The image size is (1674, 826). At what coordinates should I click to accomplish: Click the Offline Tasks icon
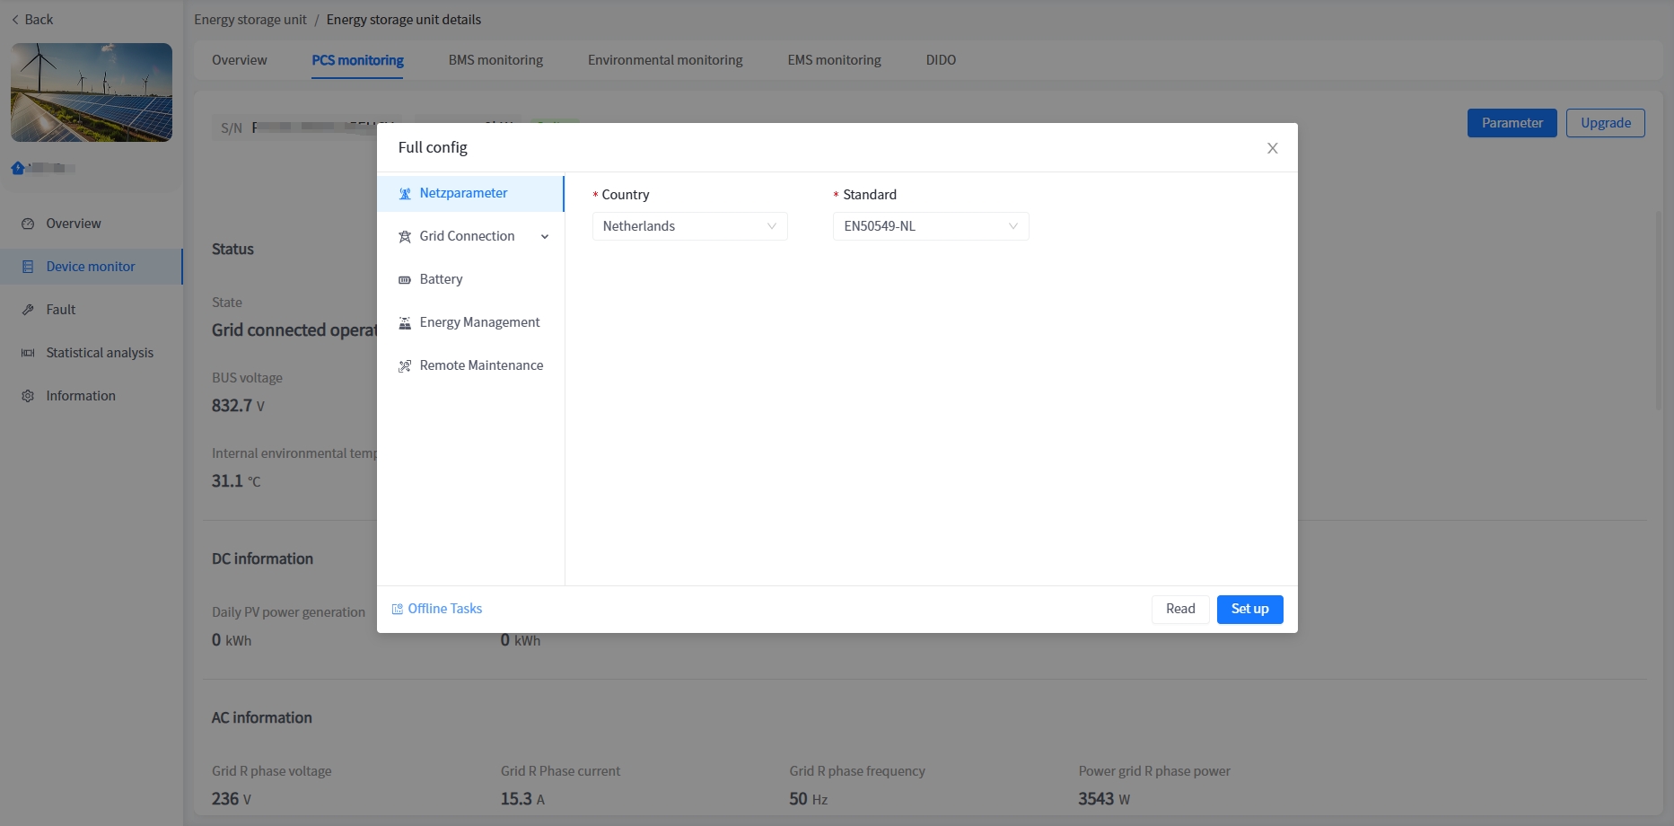(x=398, y=610)
